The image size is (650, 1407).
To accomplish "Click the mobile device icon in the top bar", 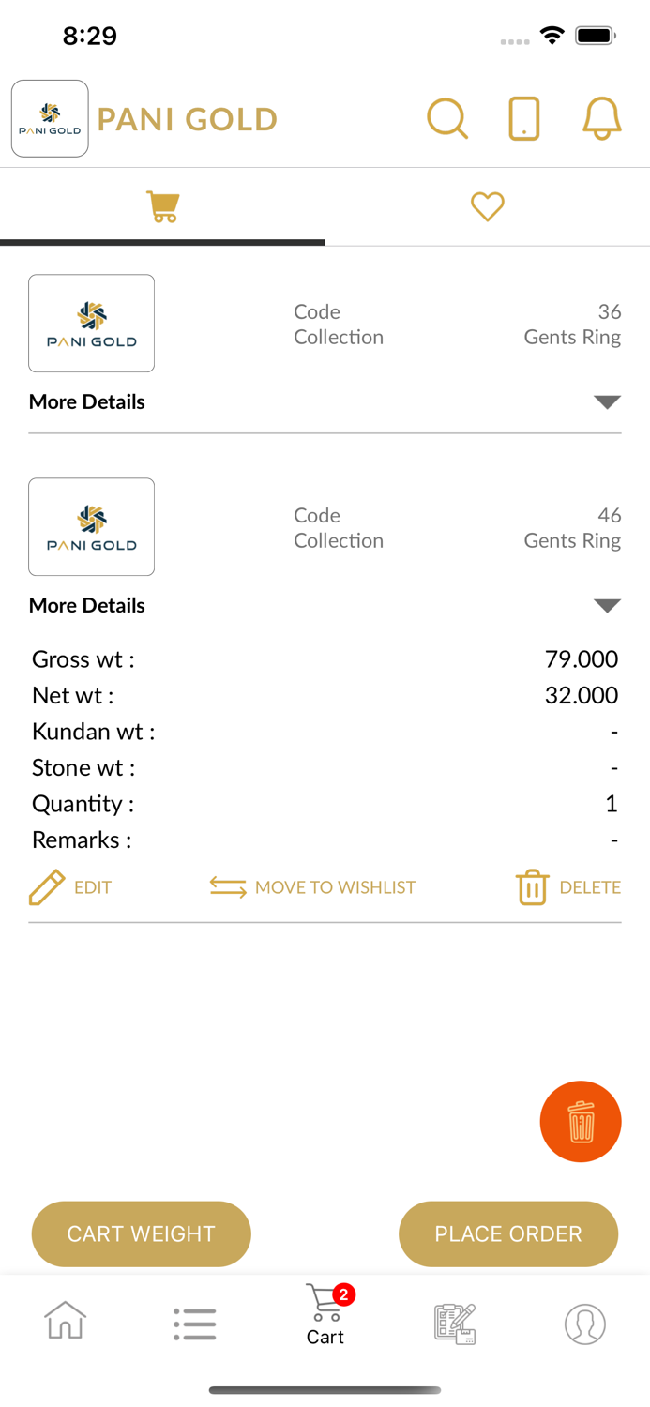I will tap(524, 118).
